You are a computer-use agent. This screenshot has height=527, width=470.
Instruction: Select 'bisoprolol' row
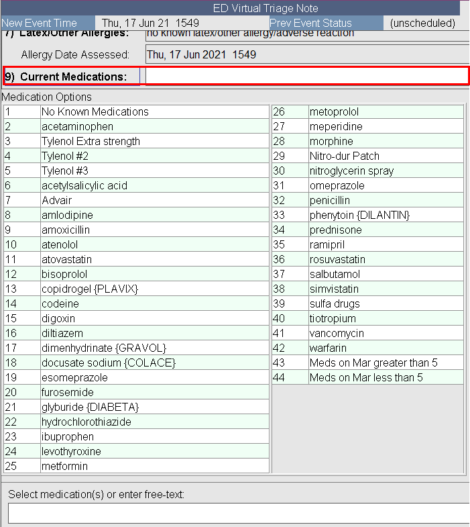pos(136,275)
